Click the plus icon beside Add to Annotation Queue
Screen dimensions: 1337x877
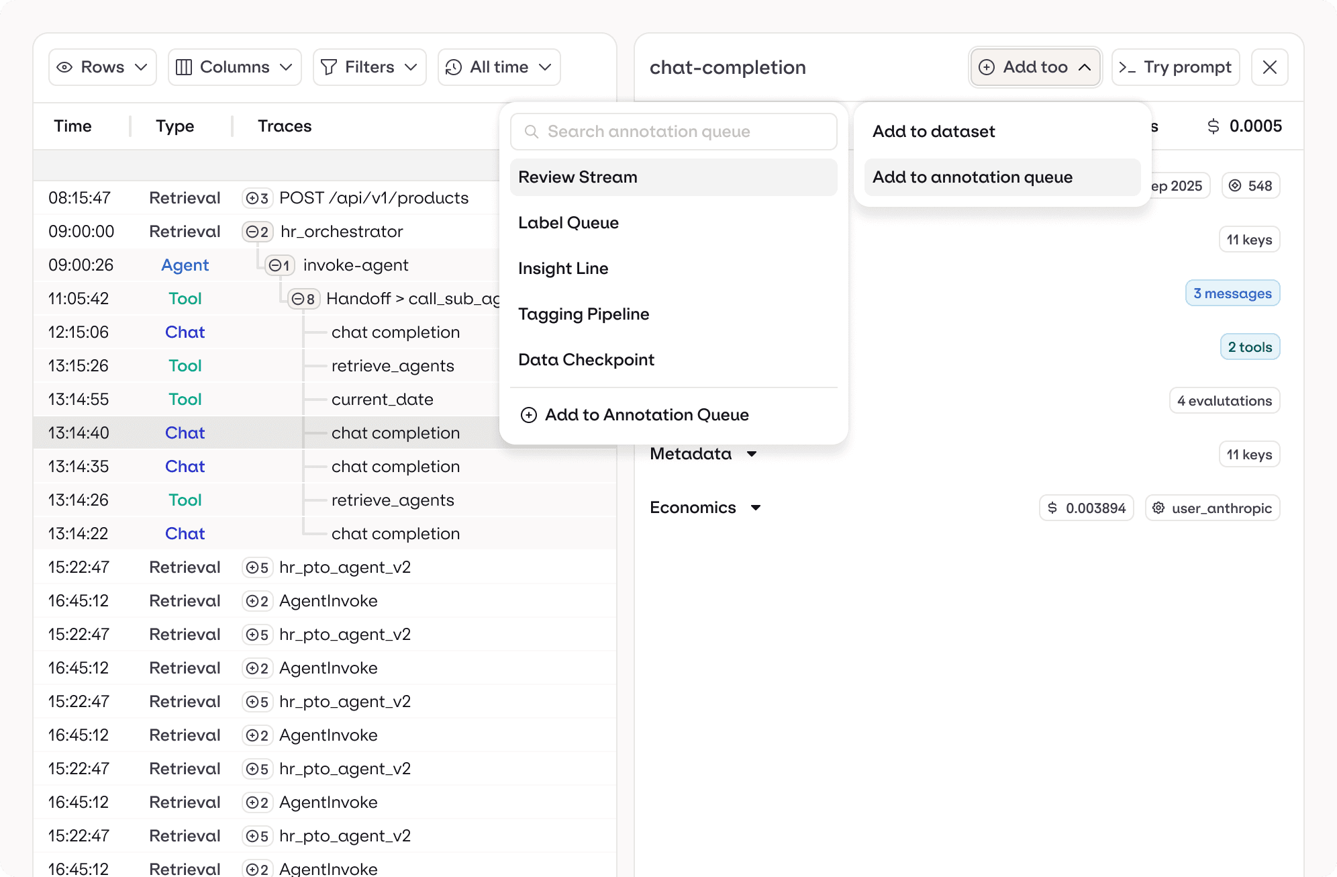pyautogui.click(x=529, y=415)
